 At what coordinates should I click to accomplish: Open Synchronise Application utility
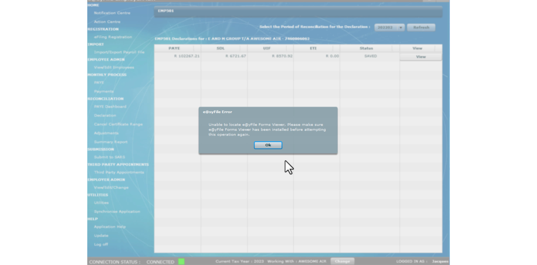(117, 212)
